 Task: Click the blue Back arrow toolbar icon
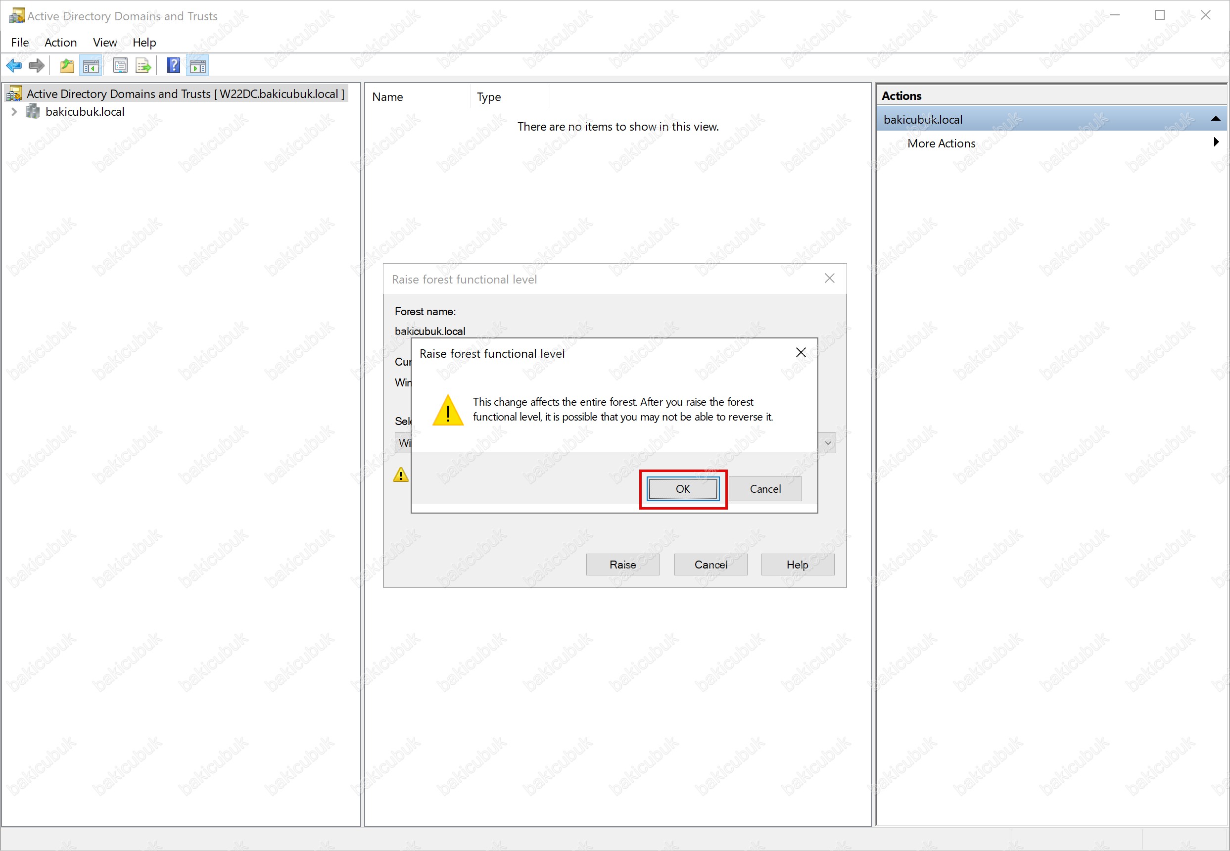14,66
